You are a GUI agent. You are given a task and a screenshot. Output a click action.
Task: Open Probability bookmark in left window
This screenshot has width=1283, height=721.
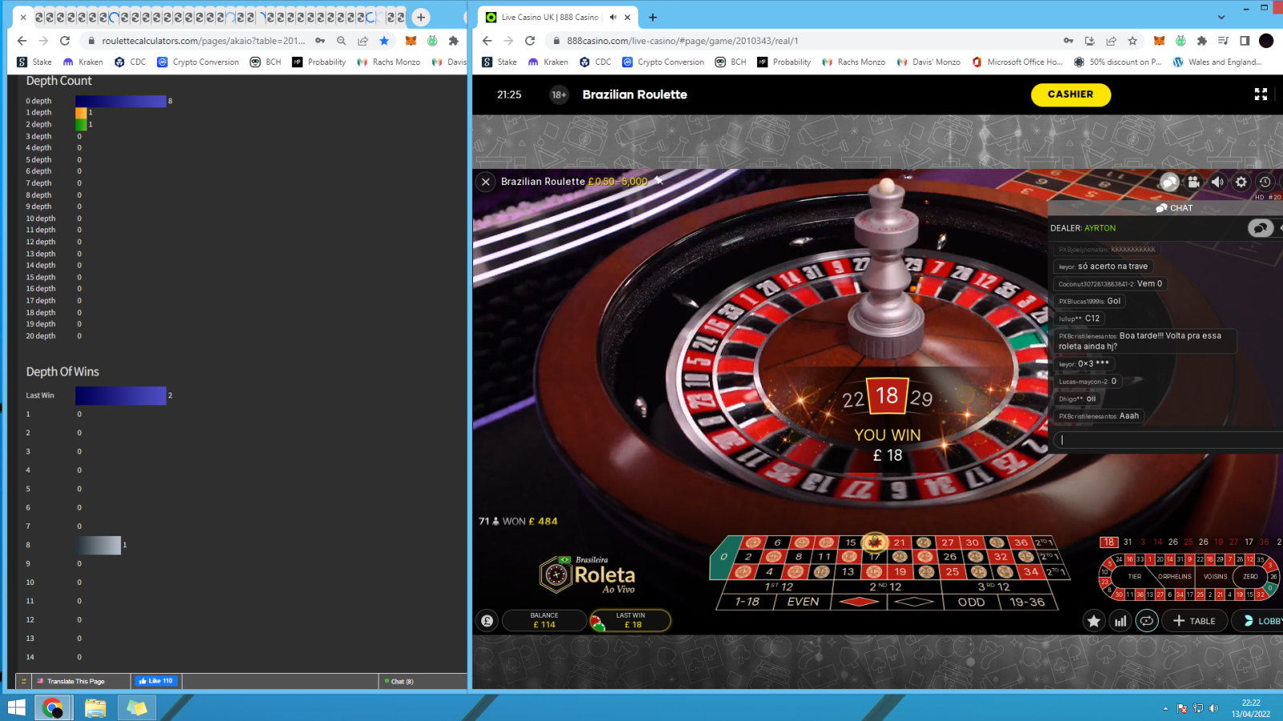(319, 62)
